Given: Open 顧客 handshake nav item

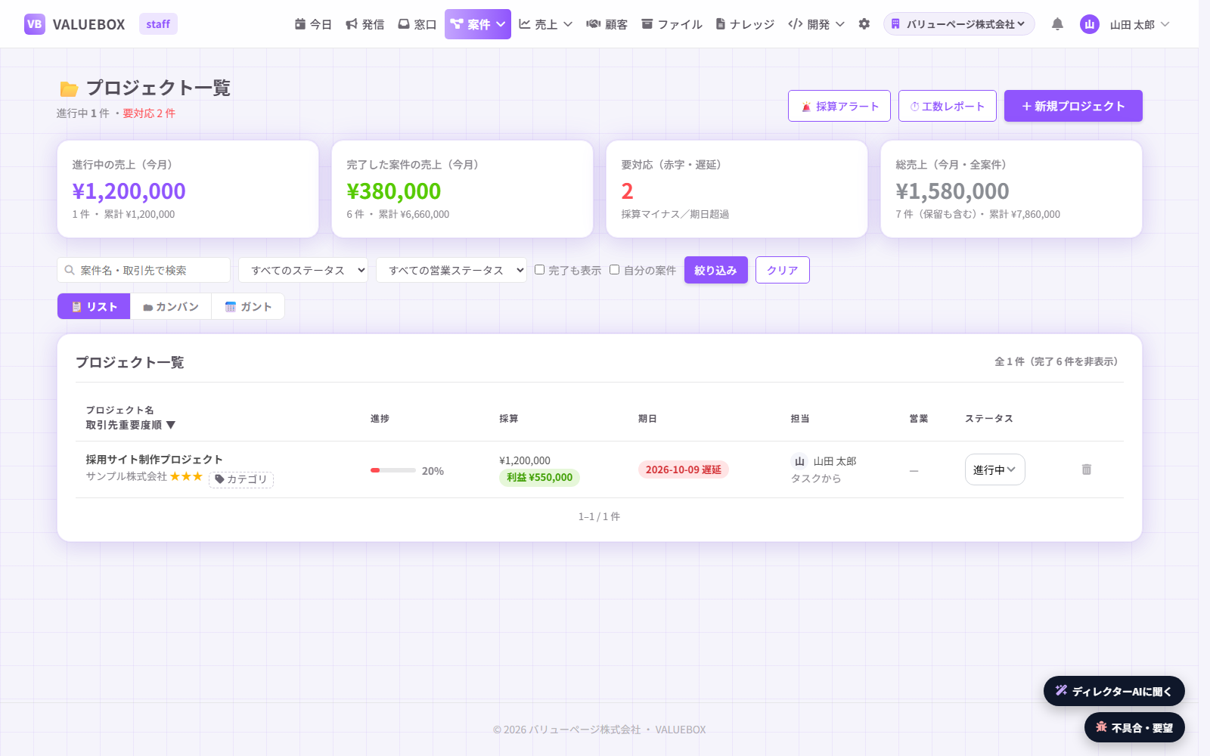Looking at the screenshot, I should pyautogui.click(x=607, y=24).
